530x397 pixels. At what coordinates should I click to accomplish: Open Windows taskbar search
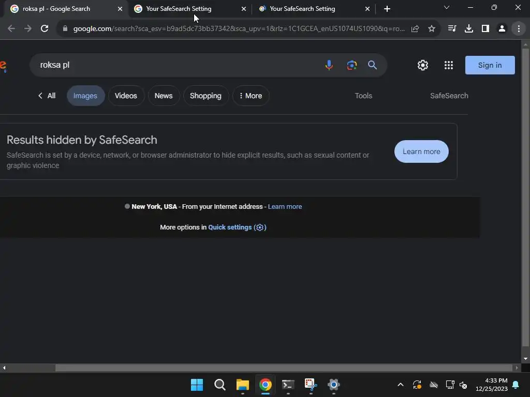(x=219, y=385)
